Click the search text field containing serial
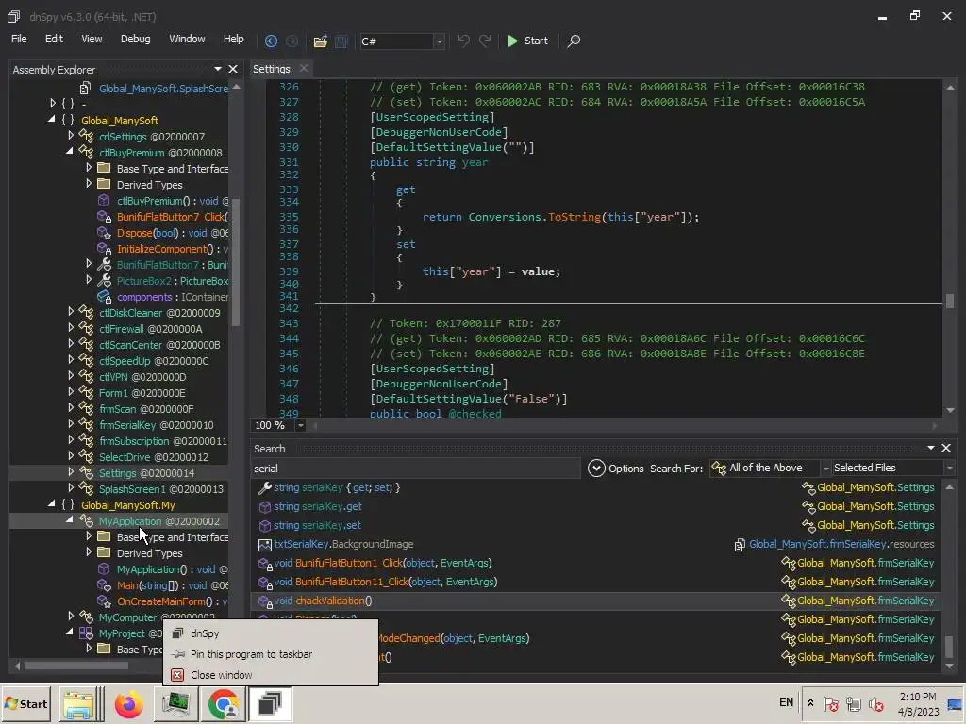Viewport: 966px width, 724px height. 416,469
